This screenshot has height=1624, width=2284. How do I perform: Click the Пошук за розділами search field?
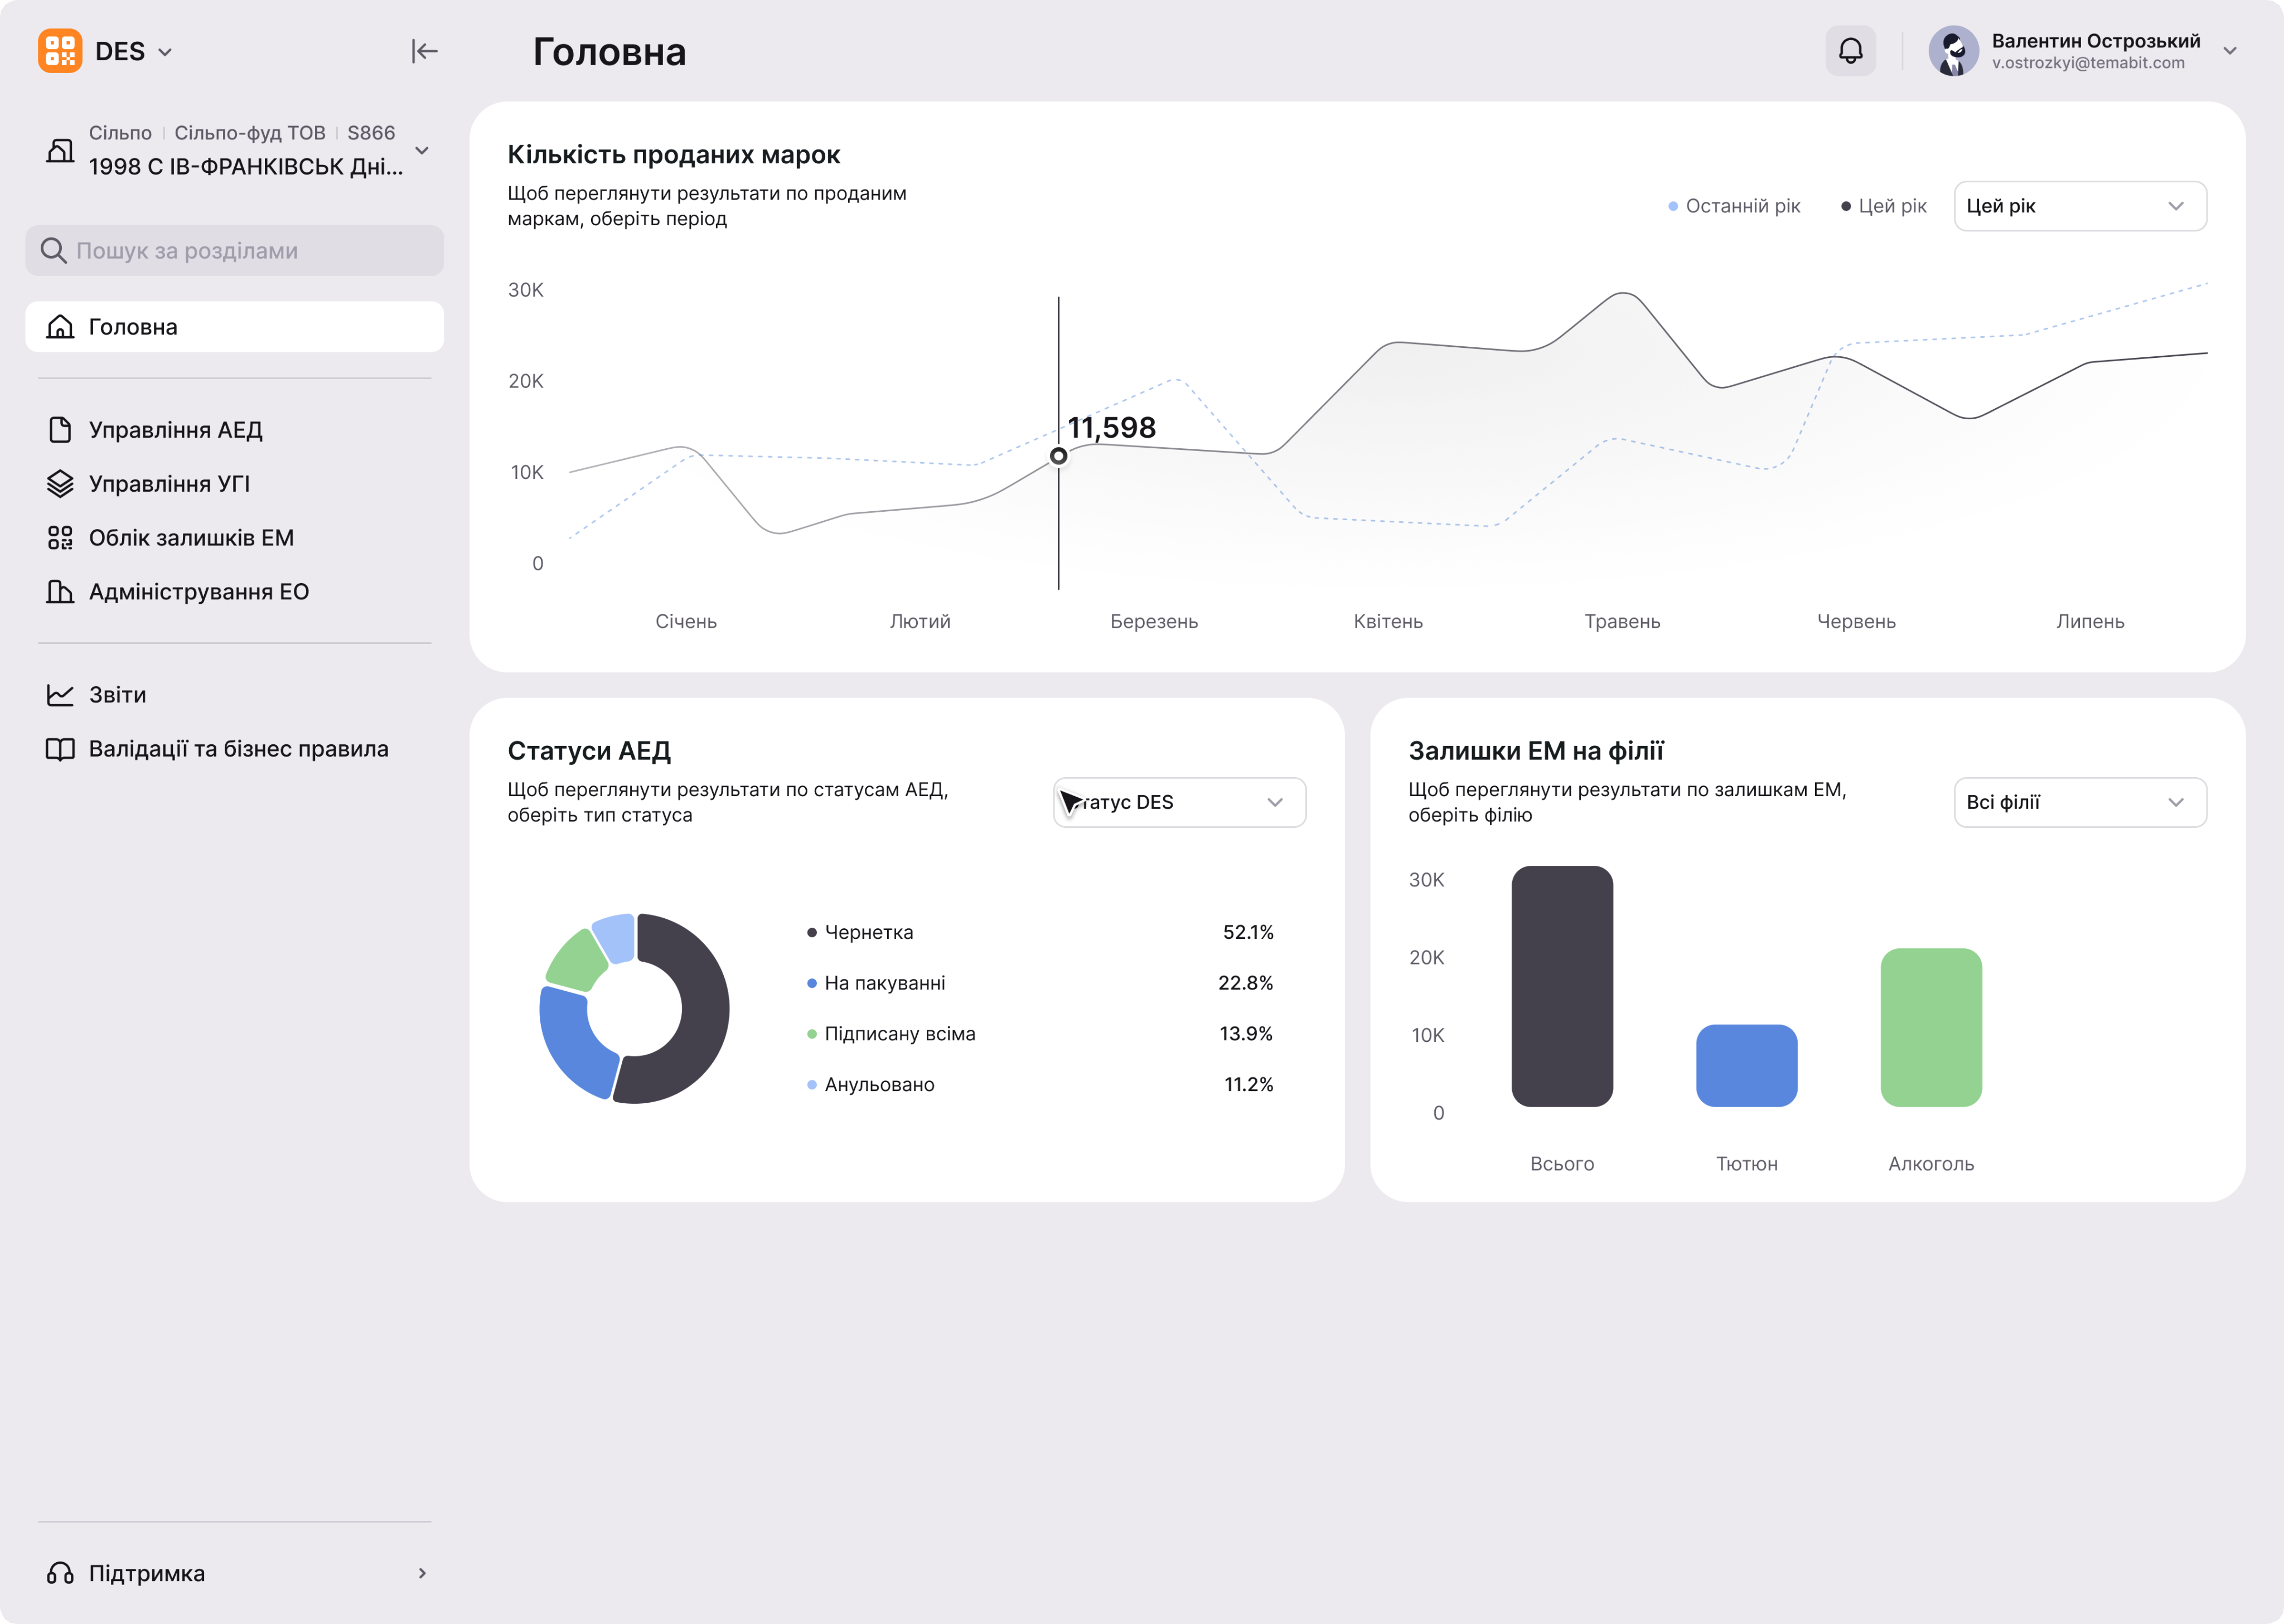click(234, 251)
